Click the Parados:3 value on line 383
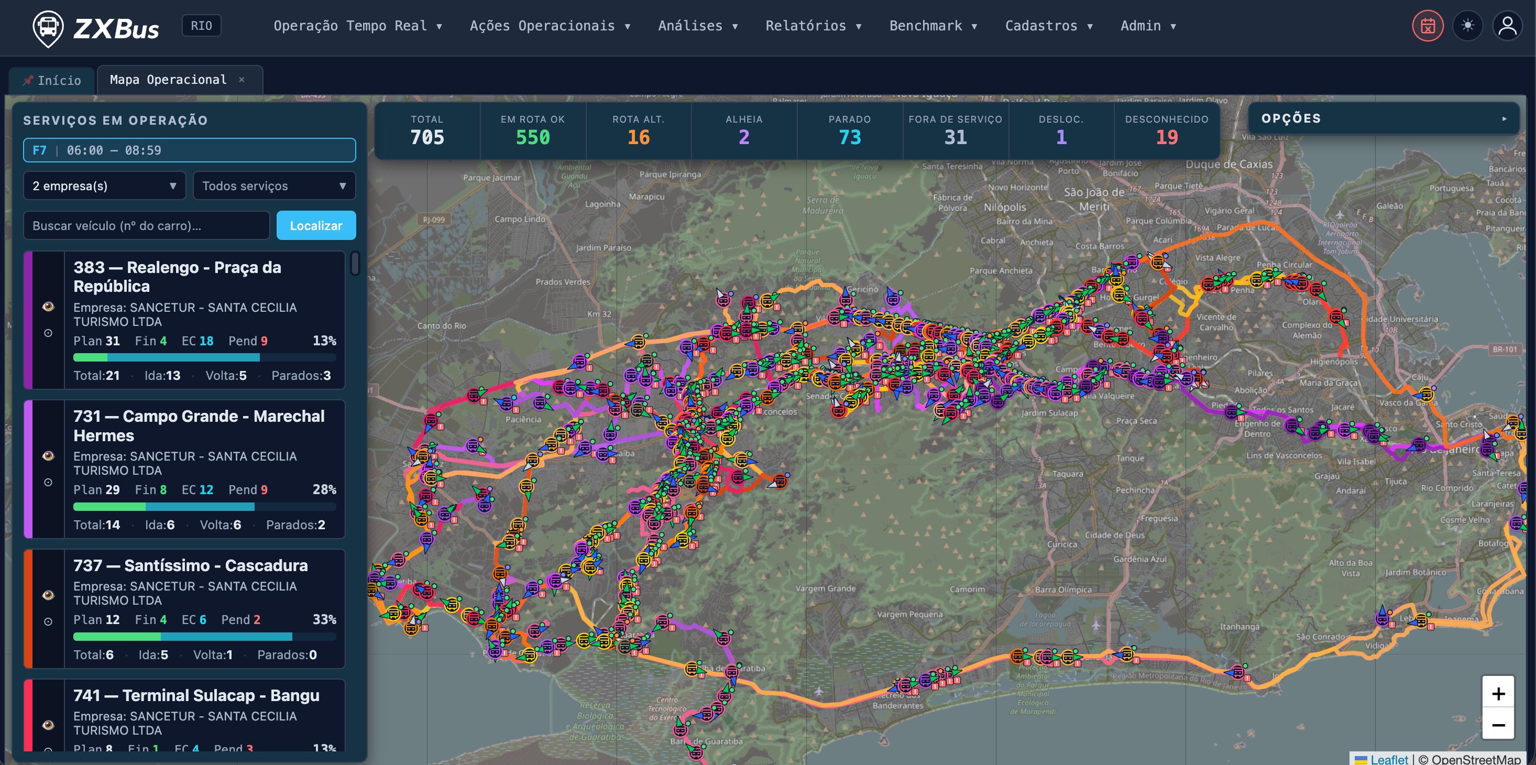 301,376
